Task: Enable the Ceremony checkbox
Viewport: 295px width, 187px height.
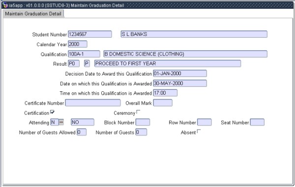Action: [138, 112]
